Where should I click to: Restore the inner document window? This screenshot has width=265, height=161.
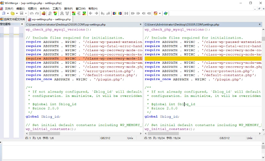pyautogui.click(x=259, y=9)
